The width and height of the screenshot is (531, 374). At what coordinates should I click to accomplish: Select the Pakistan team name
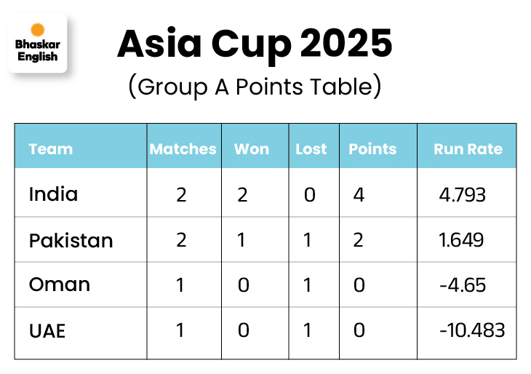tap(71, 240)
